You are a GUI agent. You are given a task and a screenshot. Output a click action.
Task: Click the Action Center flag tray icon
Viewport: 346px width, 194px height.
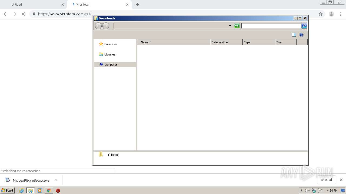pos(320,190)
